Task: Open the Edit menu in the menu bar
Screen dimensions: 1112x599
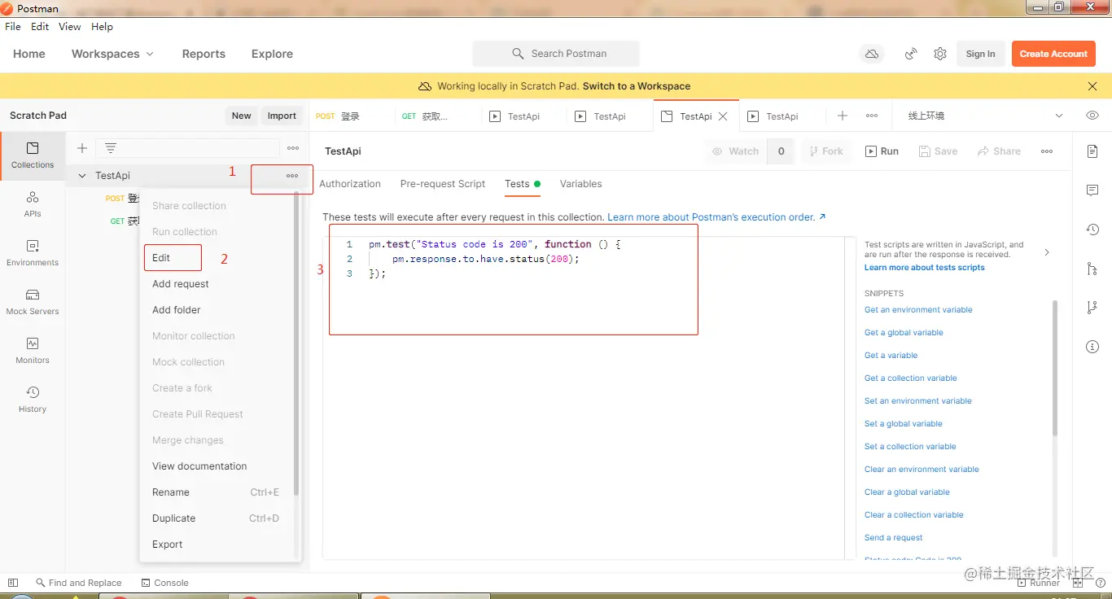Action: 40,27
